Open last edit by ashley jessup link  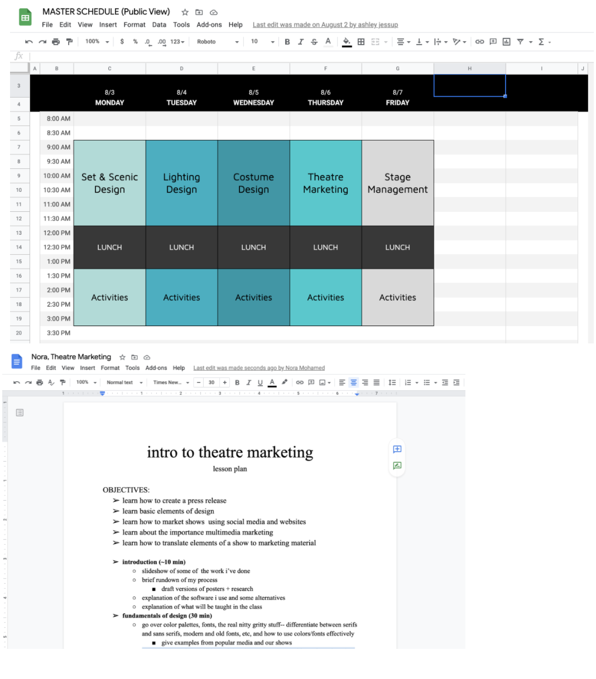325,25
